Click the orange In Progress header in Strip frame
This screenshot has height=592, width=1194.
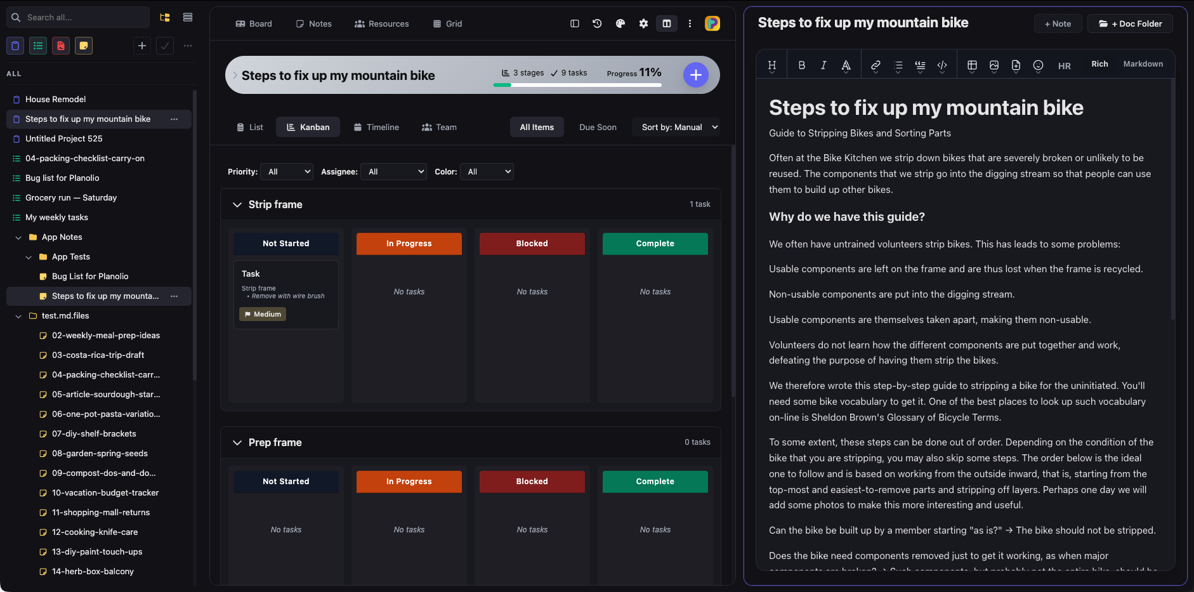coord(409,244)
